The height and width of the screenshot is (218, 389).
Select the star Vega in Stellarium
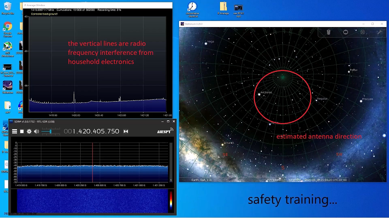tap(207, 41)
